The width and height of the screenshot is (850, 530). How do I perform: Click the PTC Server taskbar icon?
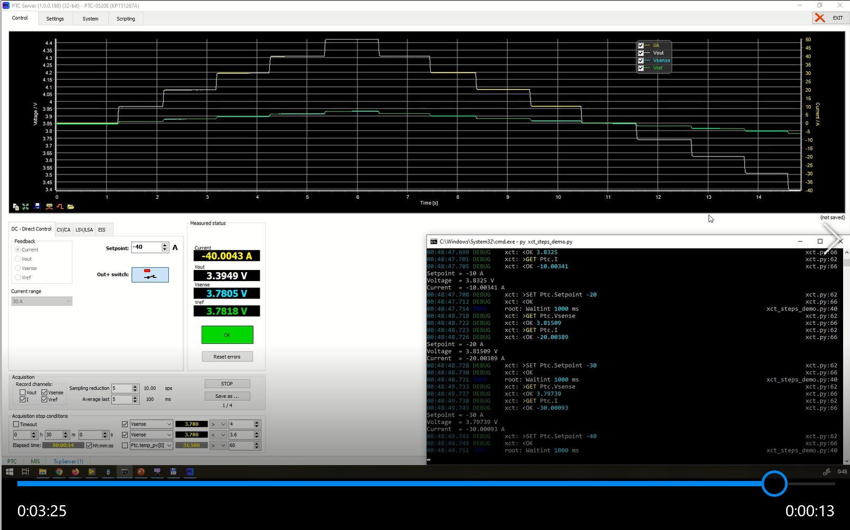pyautogui.click(x=190, y=472)
